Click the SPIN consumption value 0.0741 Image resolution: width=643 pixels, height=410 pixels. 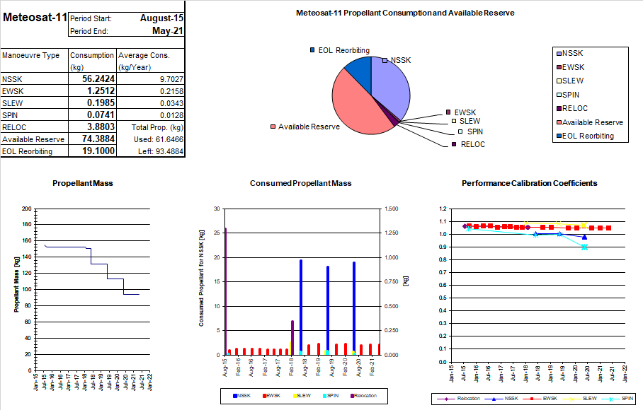[101, 115]
